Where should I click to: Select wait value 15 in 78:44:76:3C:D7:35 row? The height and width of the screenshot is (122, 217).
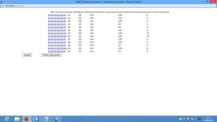148,33
